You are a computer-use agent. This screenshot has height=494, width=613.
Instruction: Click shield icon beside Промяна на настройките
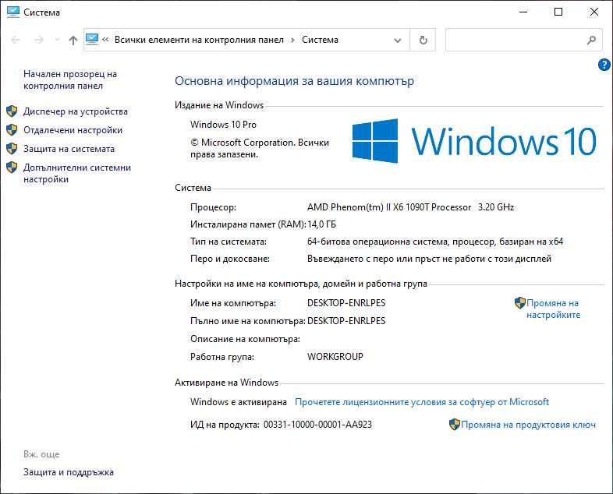tap(520, 302)
